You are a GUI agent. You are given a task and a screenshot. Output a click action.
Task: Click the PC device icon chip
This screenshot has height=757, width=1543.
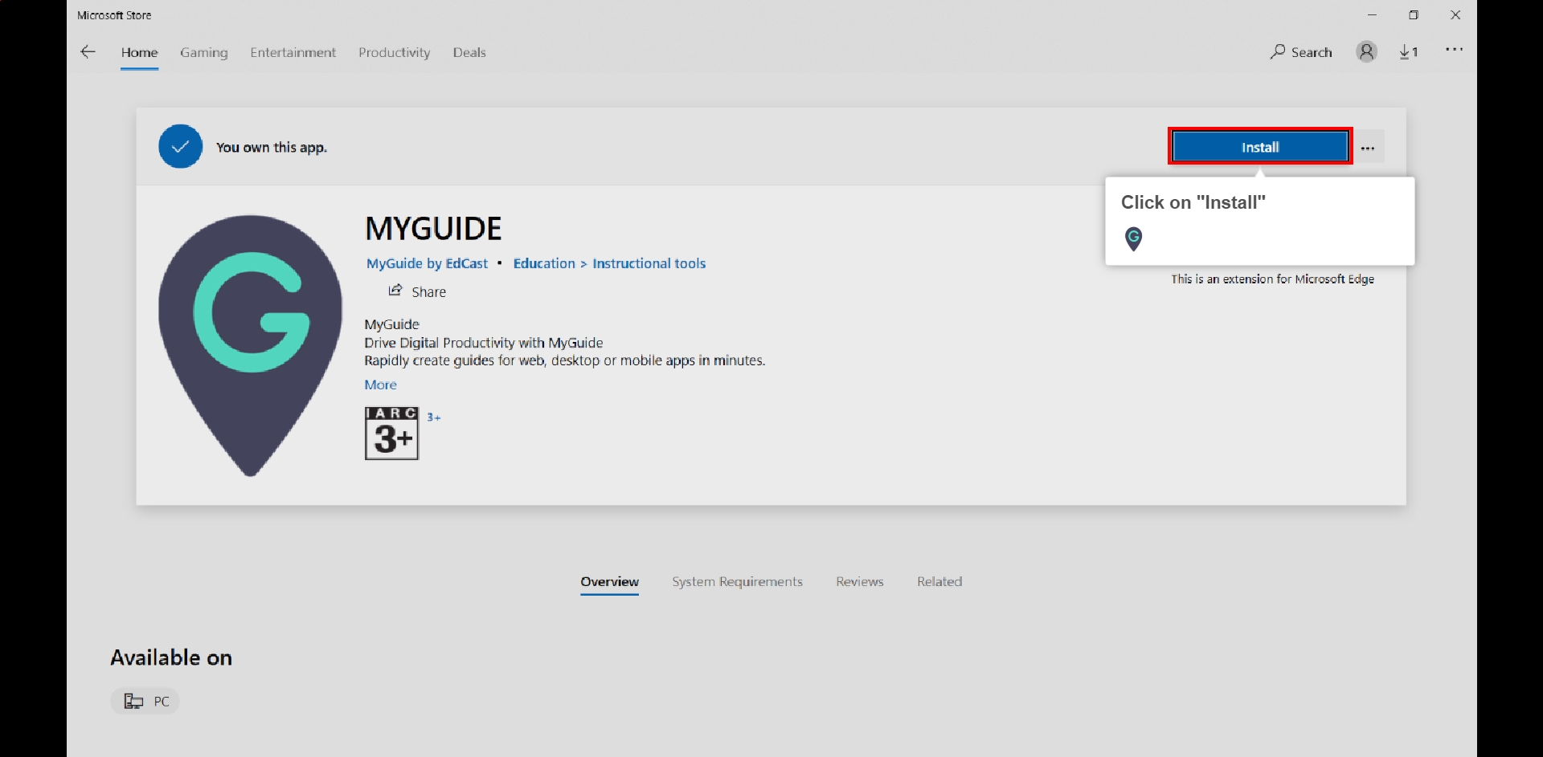click(145, 702)
